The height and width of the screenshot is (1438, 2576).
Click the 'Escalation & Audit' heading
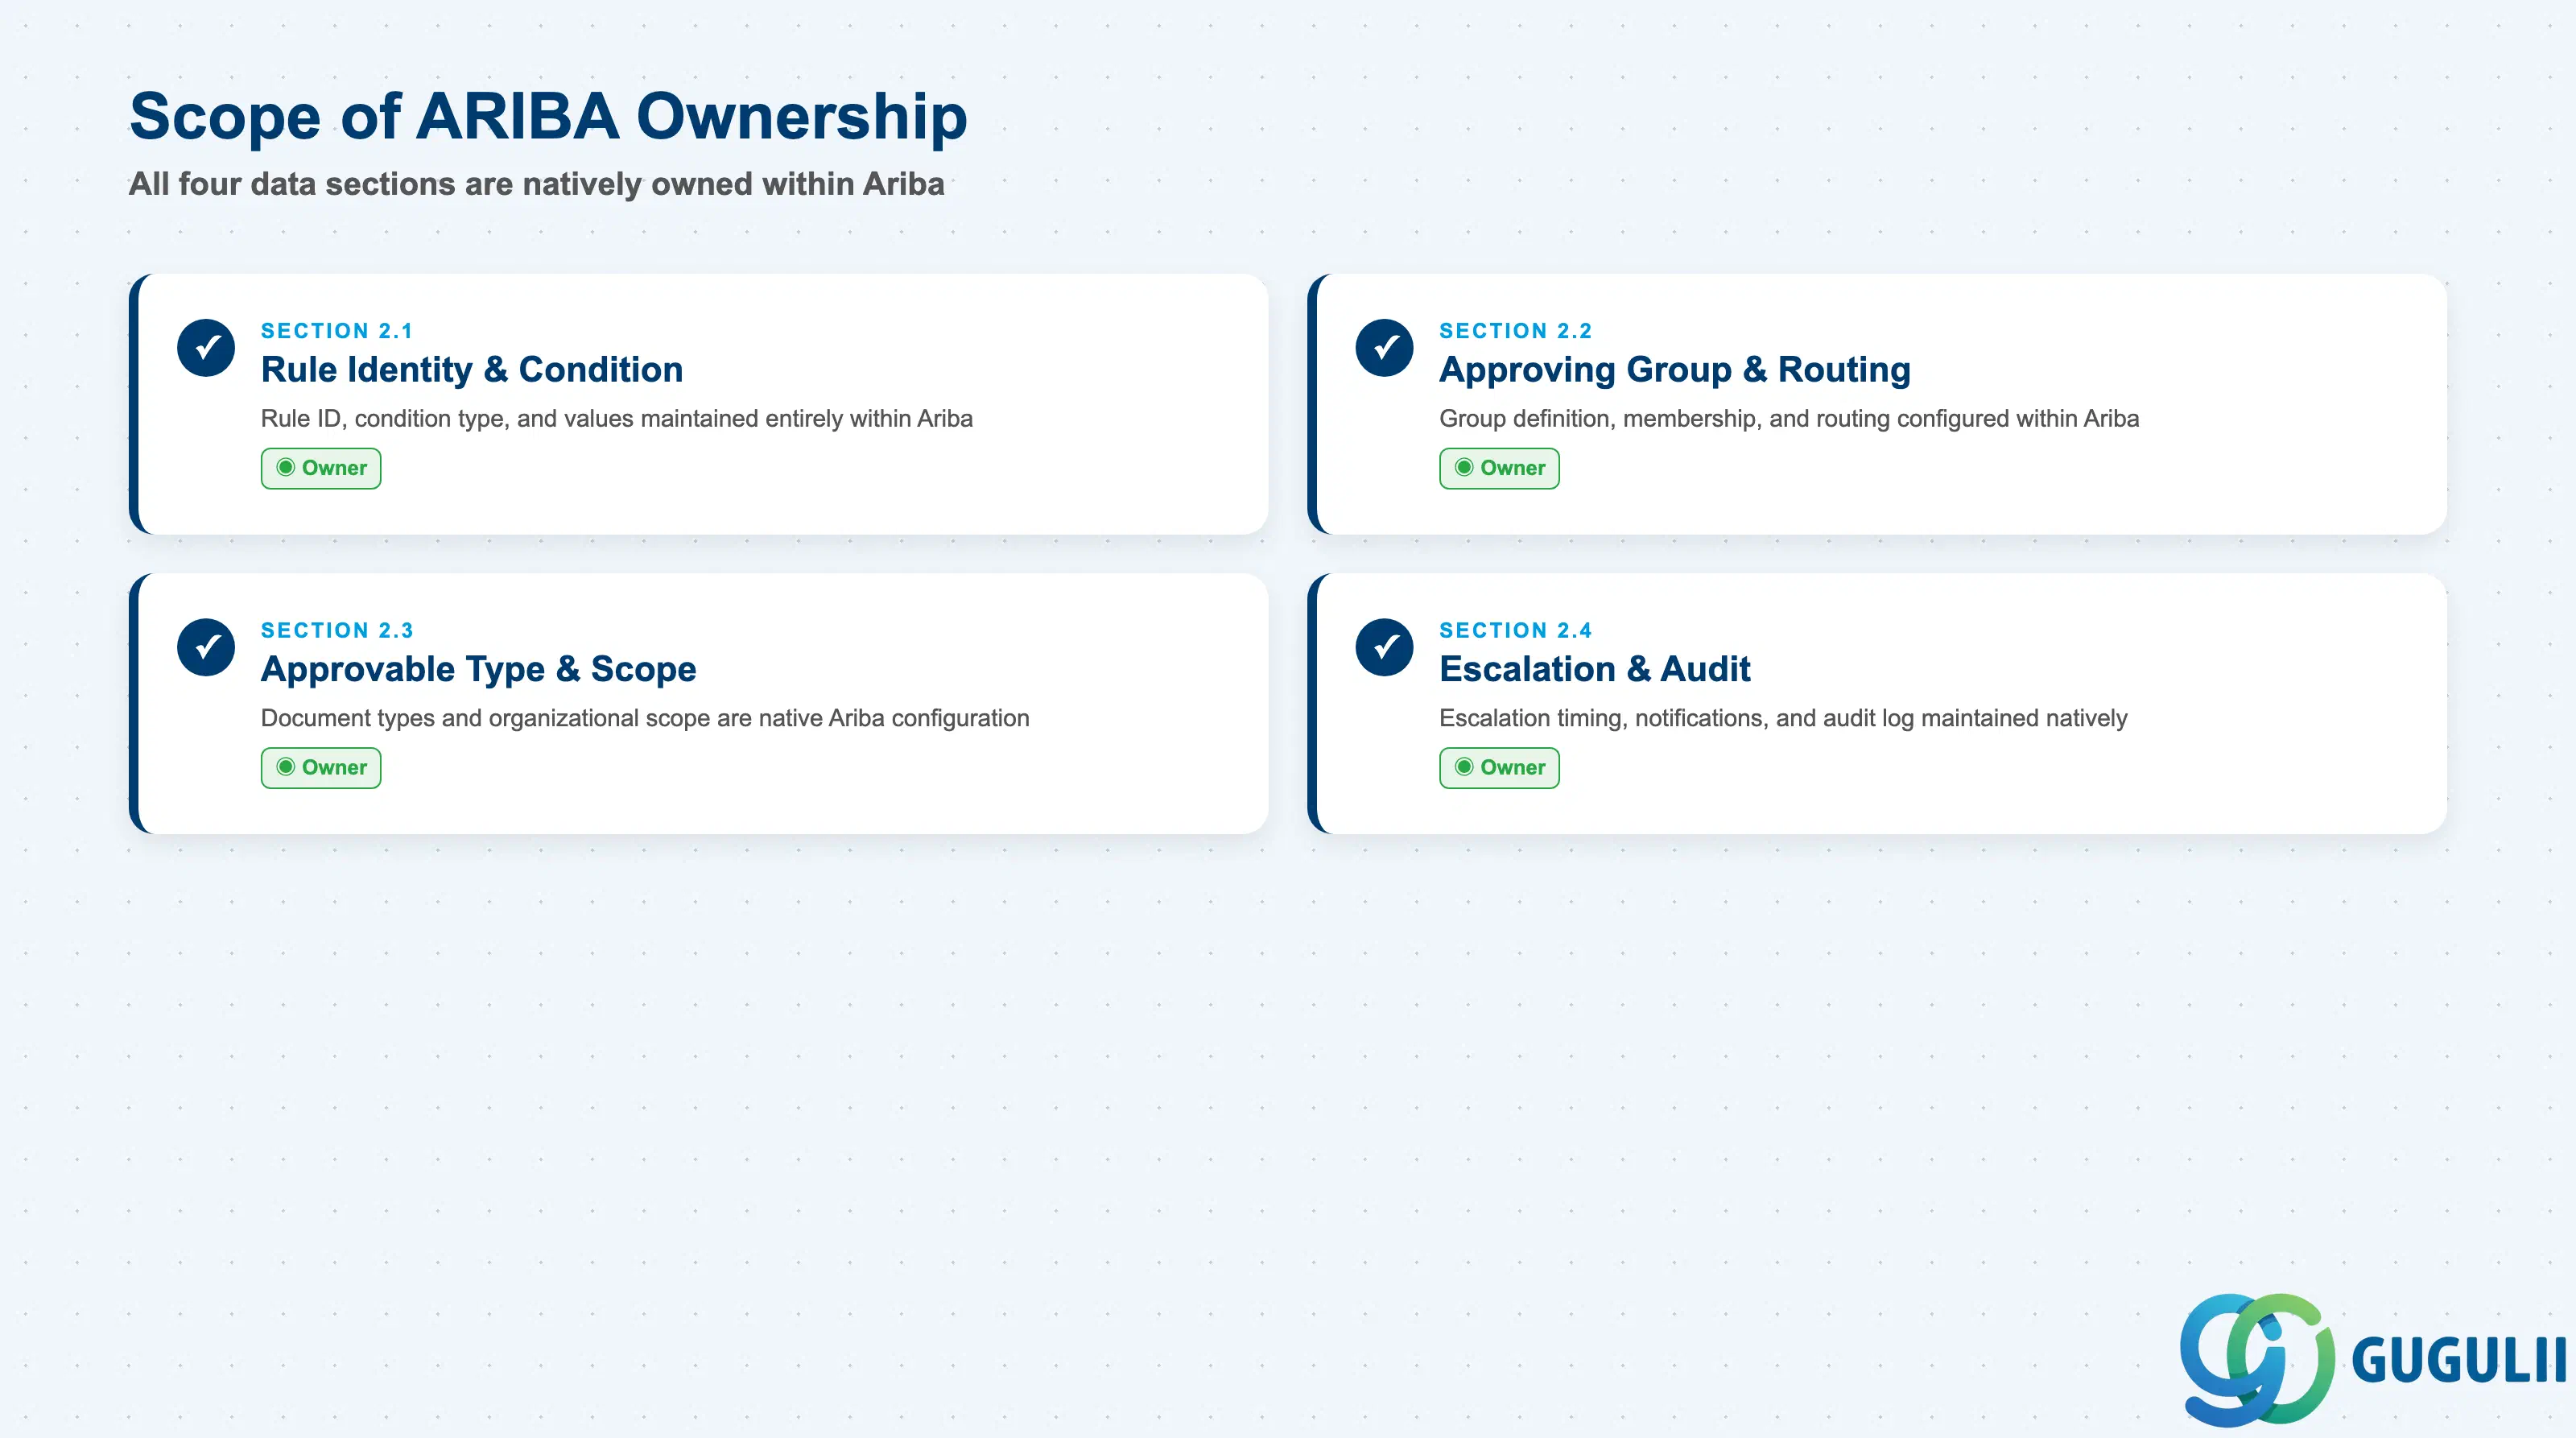pyautogui.click(x=1595, y=669)
